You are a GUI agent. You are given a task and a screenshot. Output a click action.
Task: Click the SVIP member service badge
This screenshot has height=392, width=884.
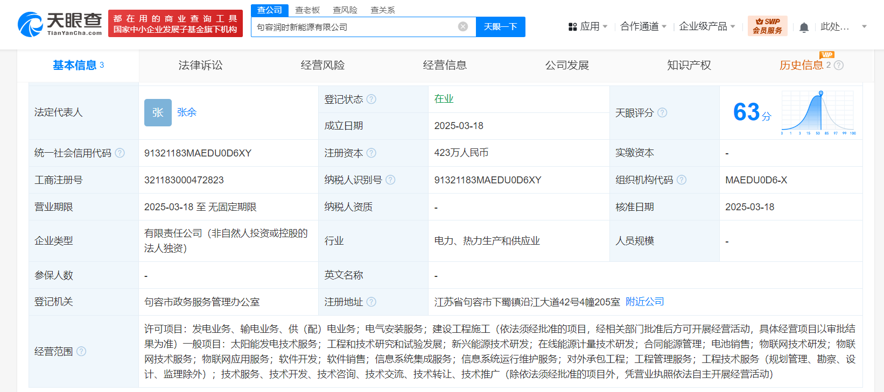(x=767, y=26)
